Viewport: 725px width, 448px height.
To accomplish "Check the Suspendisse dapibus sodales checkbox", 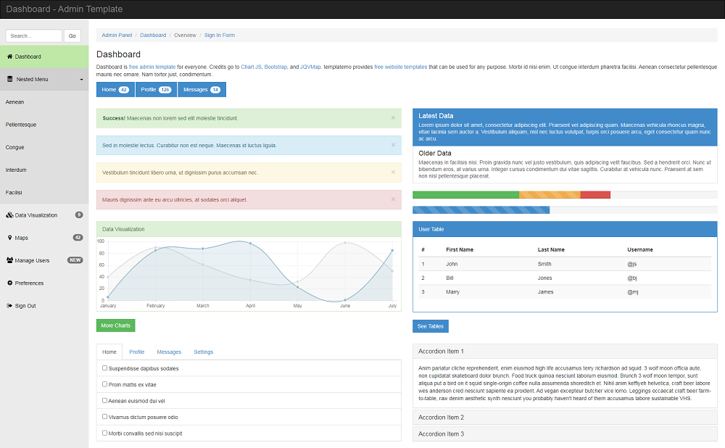I will [x=105, y=368].
